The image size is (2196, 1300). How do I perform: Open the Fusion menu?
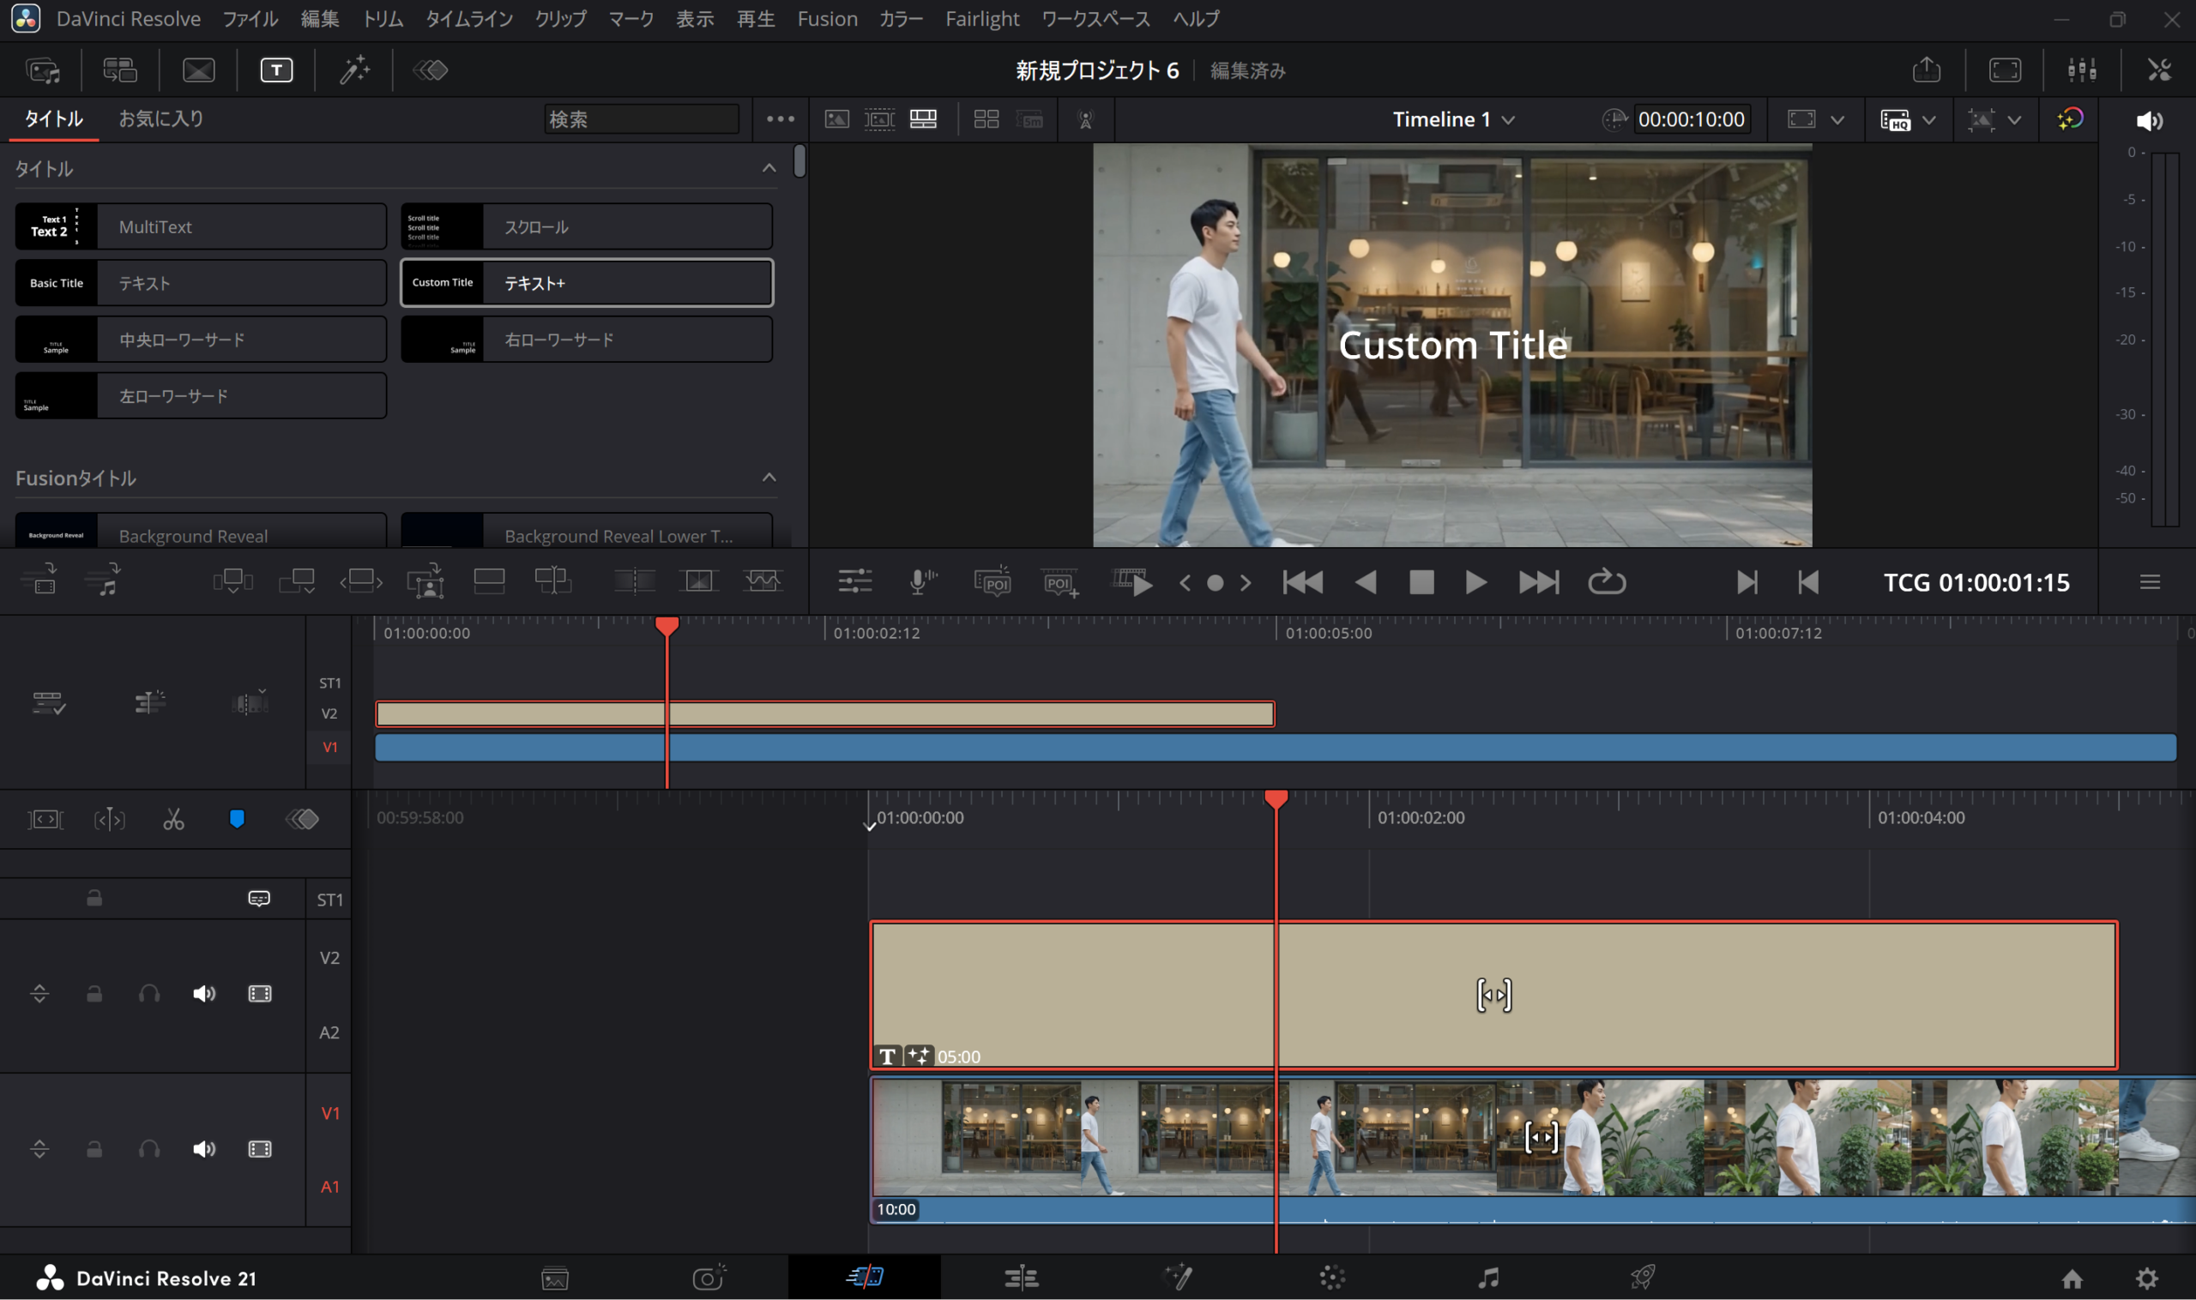click(826, 18)
